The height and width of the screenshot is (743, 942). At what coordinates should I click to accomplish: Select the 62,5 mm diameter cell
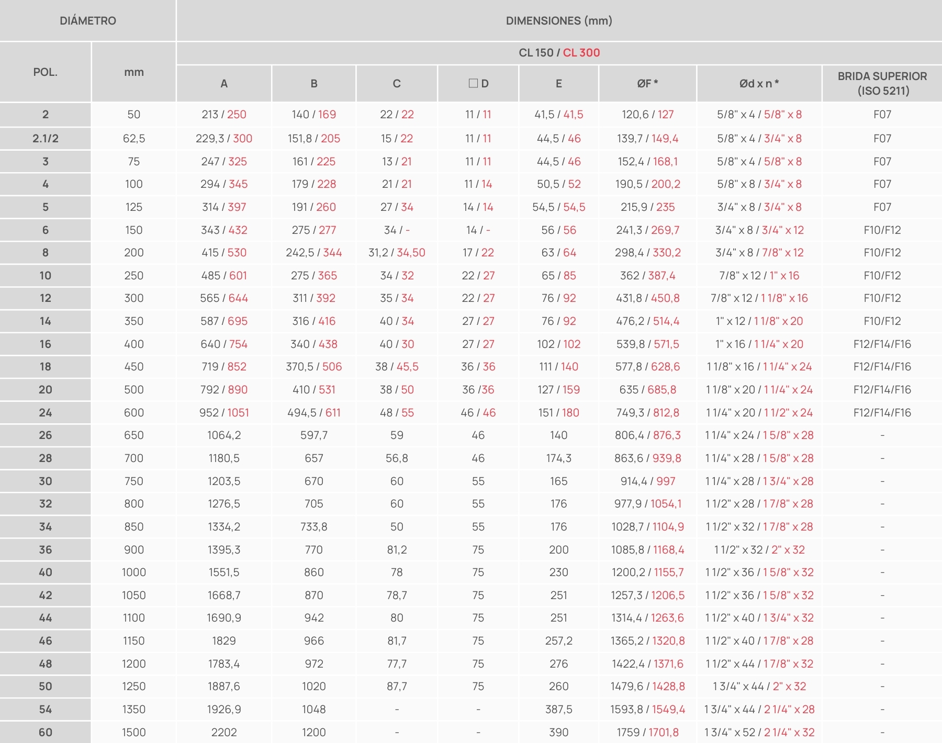click(x=134, y=139)
